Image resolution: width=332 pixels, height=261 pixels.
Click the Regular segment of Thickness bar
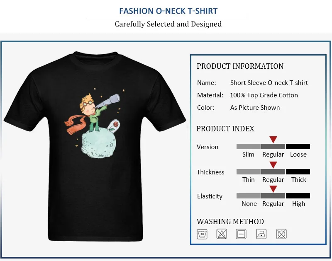pos(273,172)
